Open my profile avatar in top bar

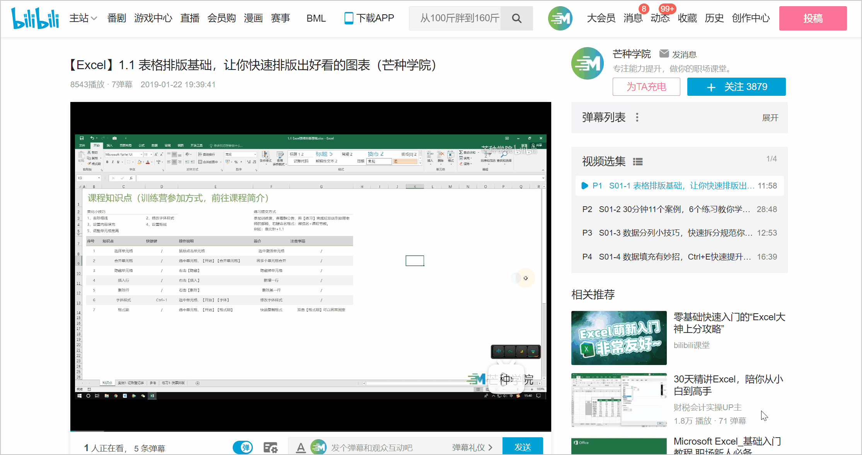pyautogui.click(x=560, y=18)
